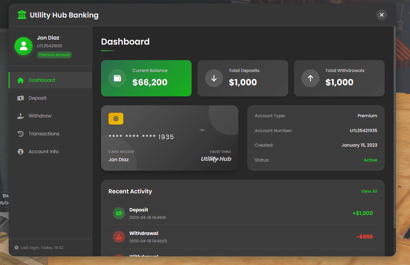The height and width of the screenshot is (265, 410).
Task: Open the Deposit menu item
Action: tap(50, 98)
